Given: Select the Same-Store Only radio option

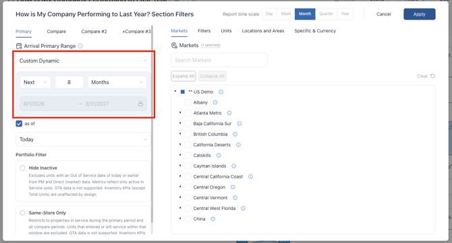Looking at the screenshot, I should pyautogui.click(x=22, y=213).
